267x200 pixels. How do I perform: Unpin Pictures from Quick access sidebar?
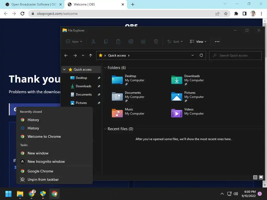coord(99,103)
